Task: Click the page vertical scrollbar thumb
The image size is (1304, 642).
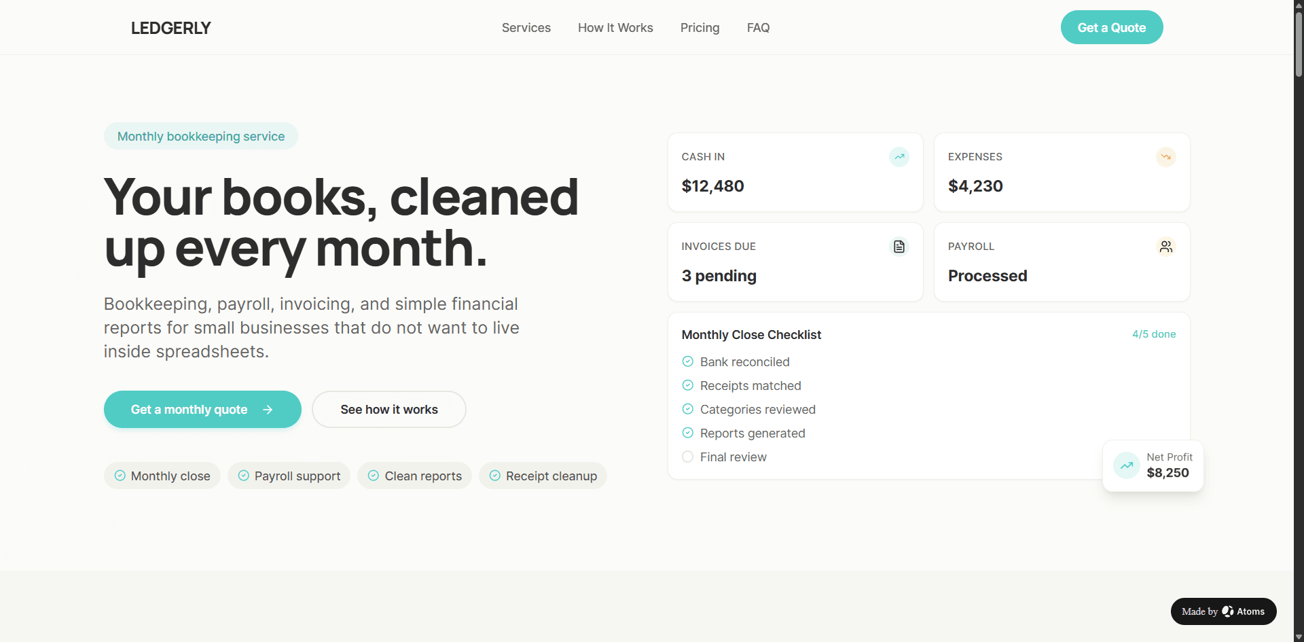Action: (1299, 43)
